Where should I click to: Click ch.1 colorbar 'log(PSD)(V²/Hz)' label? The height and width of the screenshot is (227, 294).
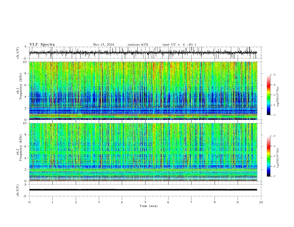pyautogui.click(x=278, y=97)
